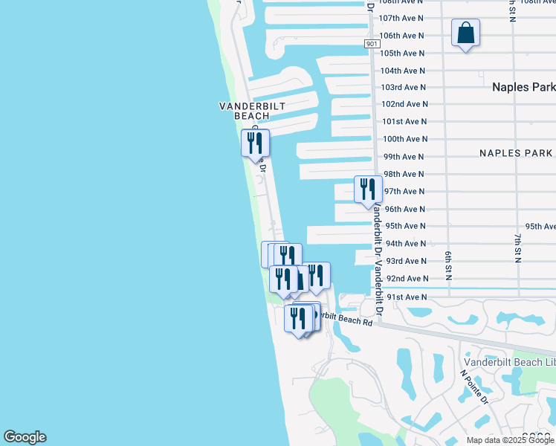The image size is (556, 446).
Task: Select the Vanderbilt Beach Library label
Action: click(510, 362)
